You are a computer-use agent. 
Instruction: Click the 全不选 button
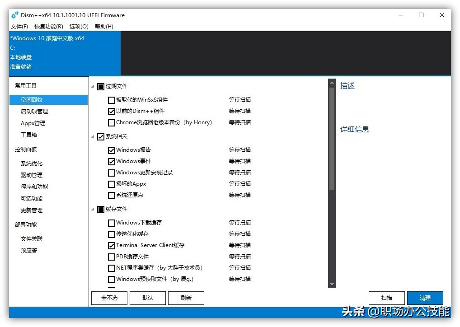tap(109, 298)
